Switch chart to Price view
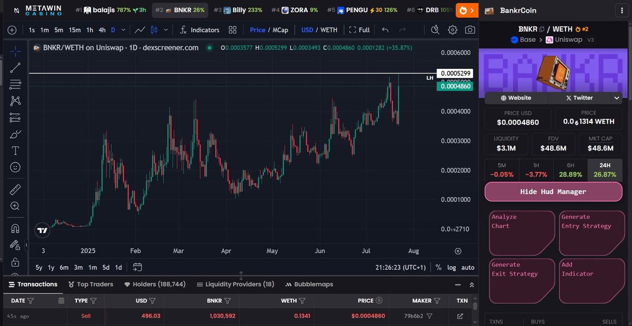The width and height of the screenshot is (632, 326). [x=258, y=30]
